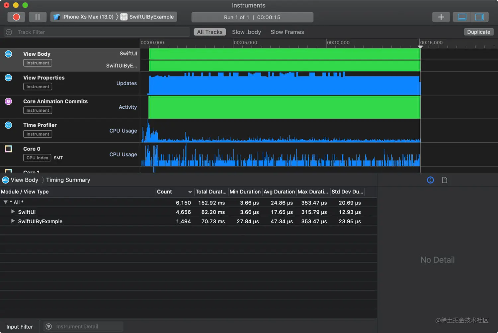Click the Instrument badge under Time Profiler
This screenshot has height=333, width=498.
[x=38, y=134]
